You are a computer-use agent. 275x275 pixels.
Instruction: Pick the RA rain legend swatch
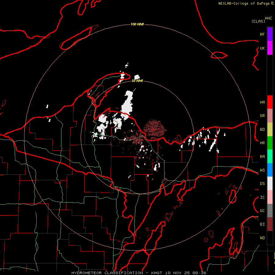[270, 156]
